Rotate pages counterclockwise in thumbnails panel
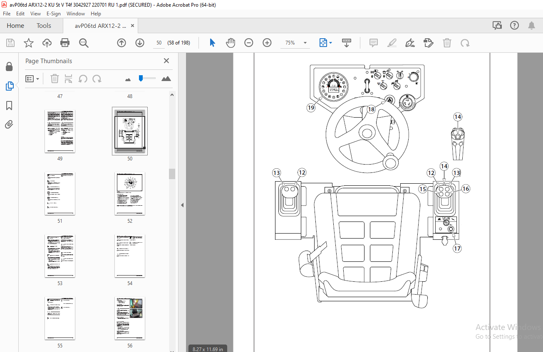The width and height of the screenshot is (543, 352). tap(83, 79)
